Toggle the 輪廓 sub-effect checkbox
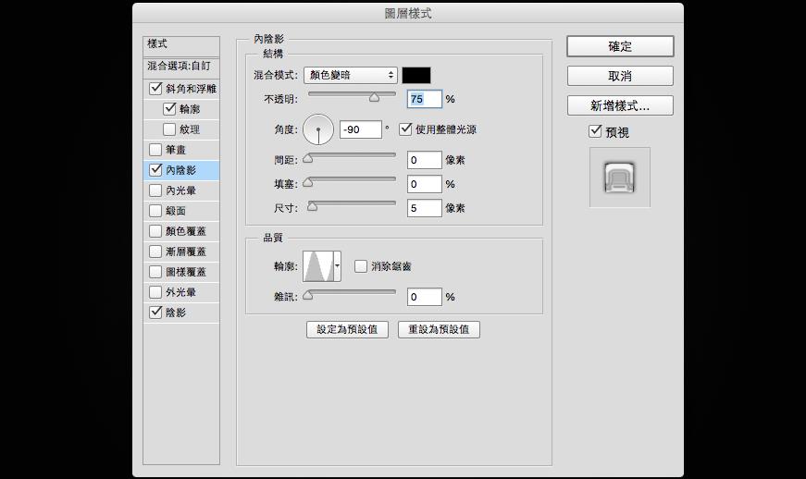The width and height of the screenshot is (806, 479). pyautogui.click(x=169, y=109)
